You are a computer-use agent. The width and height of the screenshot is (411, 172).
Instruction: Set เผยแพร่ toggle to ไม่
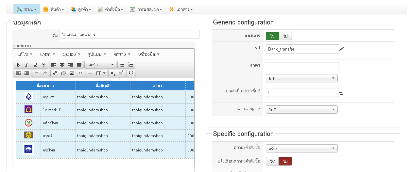[285, 36]
